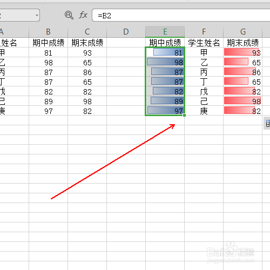Select column D header
The image size is (270, 270).
(126, 32)
